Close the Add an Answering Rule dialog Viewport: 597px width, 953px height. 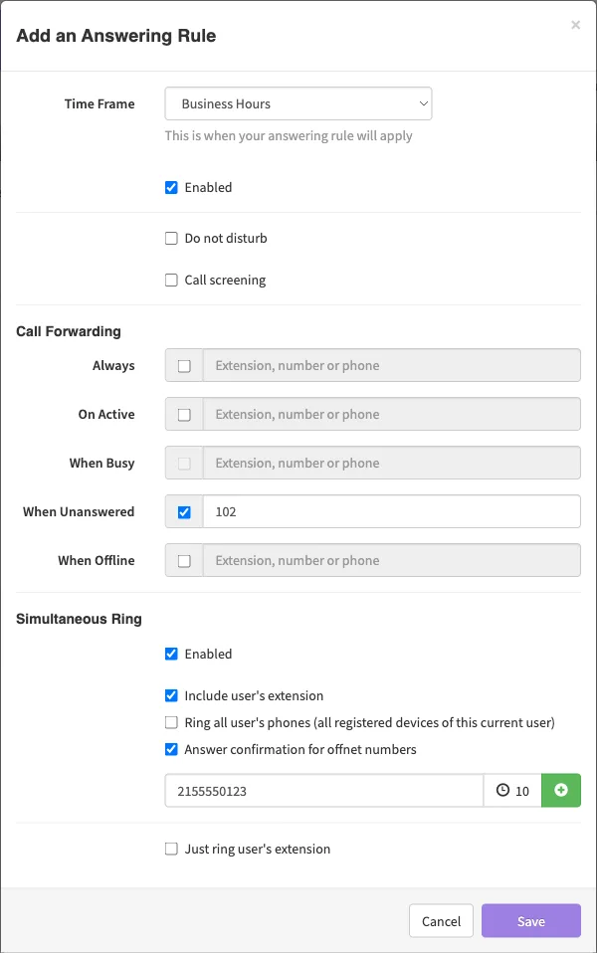tap(575, 25)
